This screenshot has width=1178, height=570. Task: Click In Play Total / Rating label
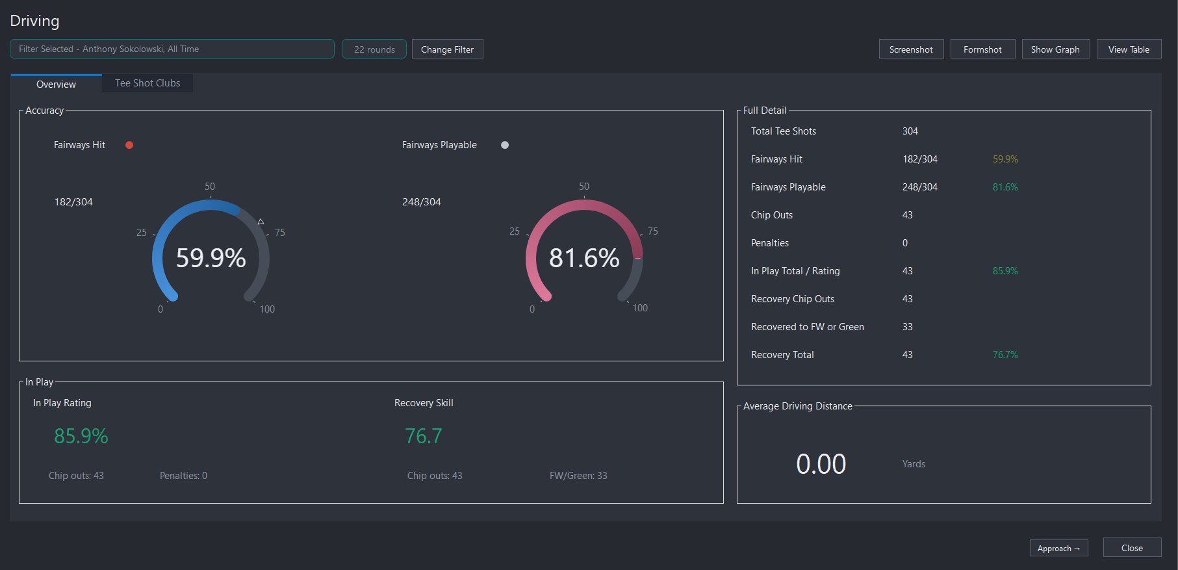pos(795,271)
